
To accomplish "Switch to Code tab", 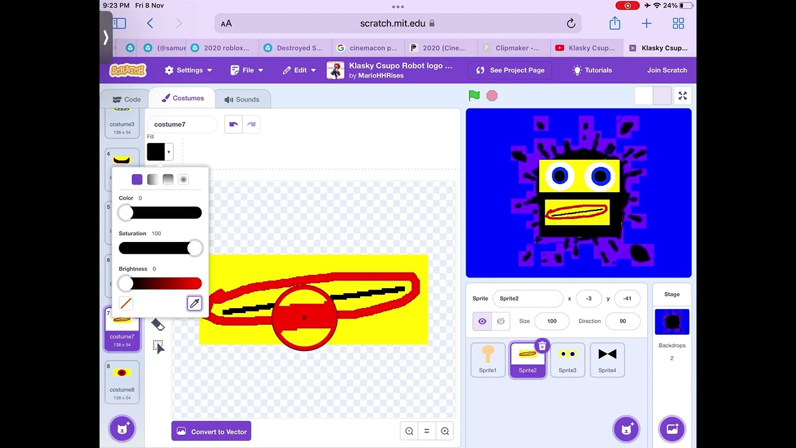I will coord(127,100).
